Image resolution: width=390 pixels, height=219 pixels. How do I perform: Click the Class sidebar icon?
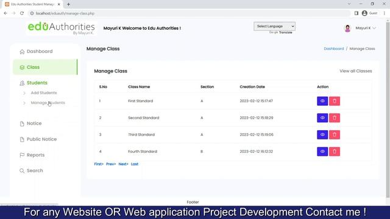pyautogui.click(x=22, y=68)
